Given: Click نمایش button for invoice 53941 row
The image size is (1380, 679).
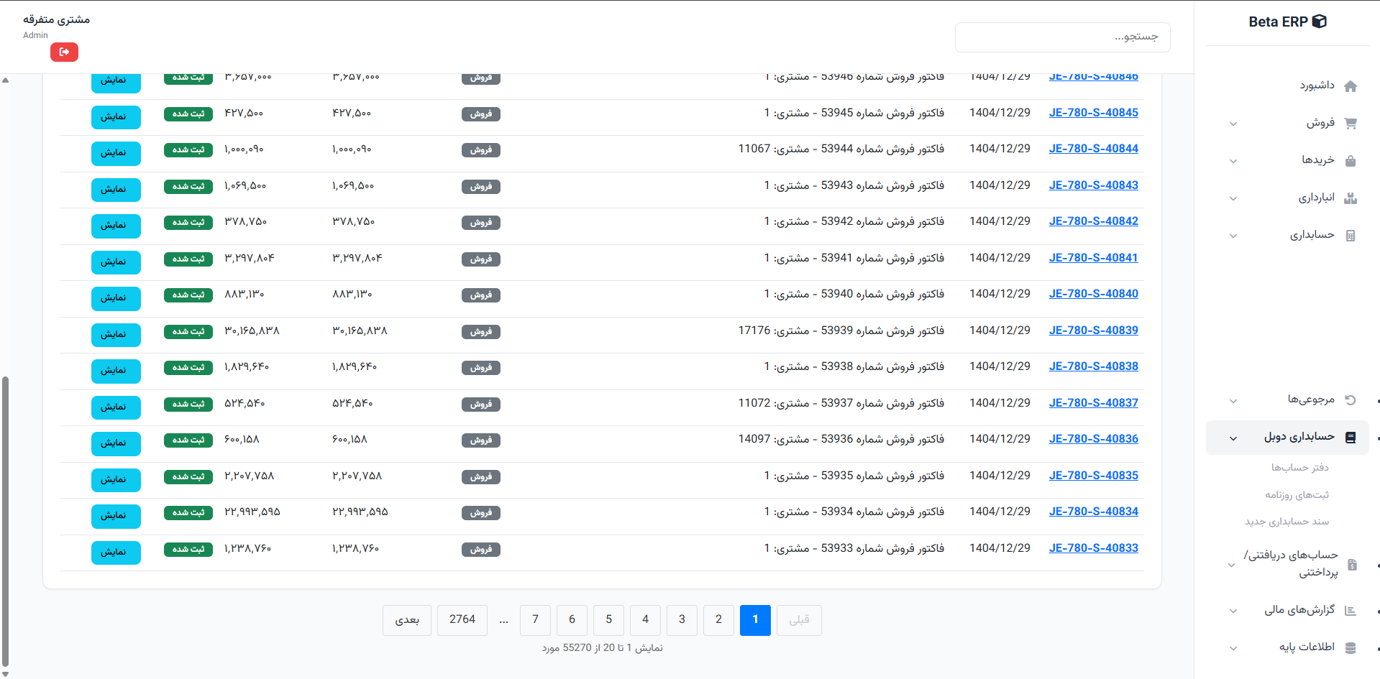Looking at the screenshot, I should 116,262.
